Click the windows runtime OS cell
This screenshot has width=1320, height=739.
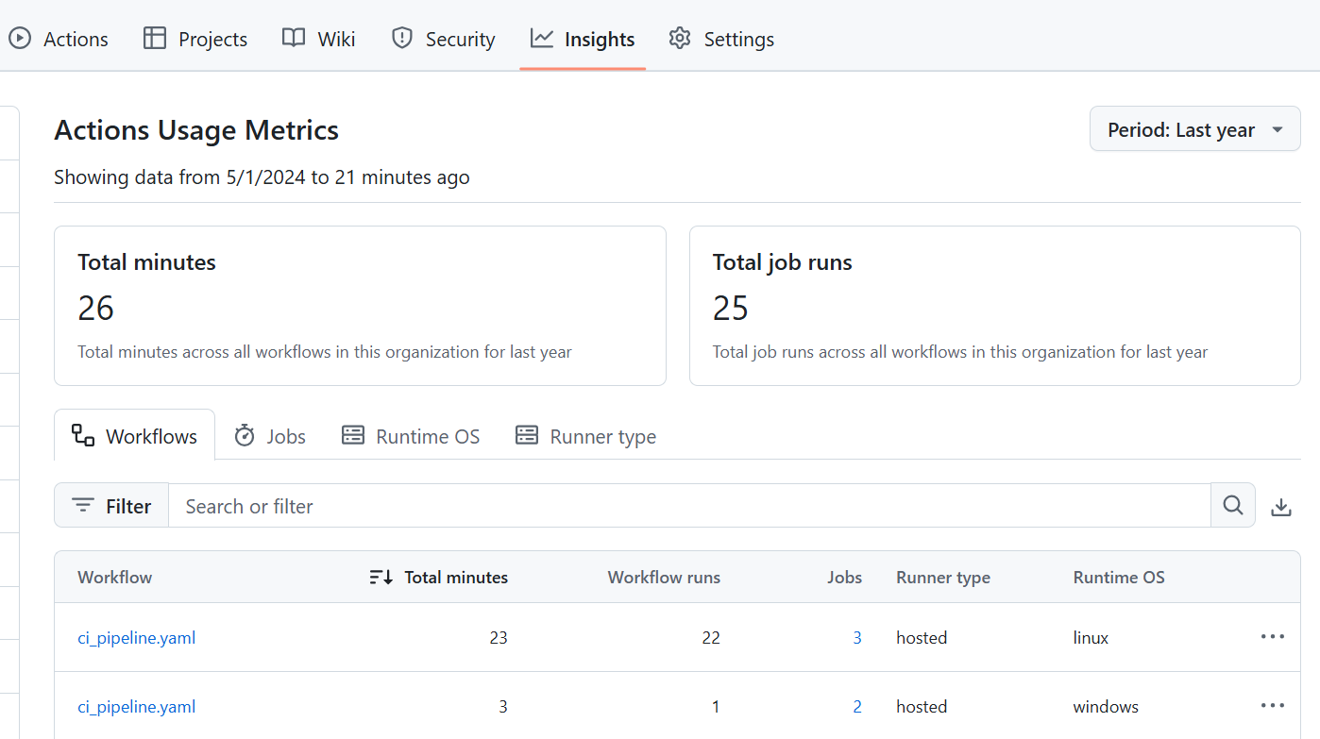click(1106, 706)
